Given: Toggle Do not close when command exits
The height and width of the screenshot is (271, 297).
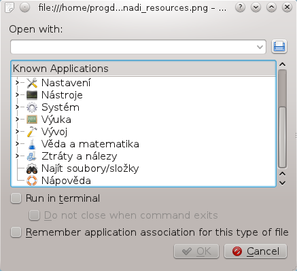Looking at the screenshot, I should [x=34, y=215].
